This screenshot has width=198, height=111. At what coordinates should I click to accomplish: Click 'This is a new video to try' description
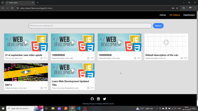pyautogui.click(x=14, y=58)
